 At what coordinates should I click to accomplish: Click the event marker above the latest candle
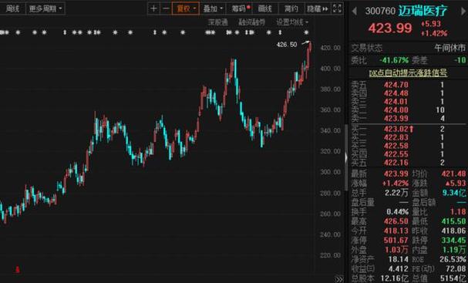(x=306, y=32)
